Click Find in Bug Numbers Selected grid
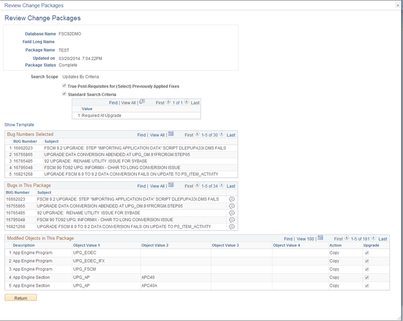403x321 pixels. click(x=141, y=135)
